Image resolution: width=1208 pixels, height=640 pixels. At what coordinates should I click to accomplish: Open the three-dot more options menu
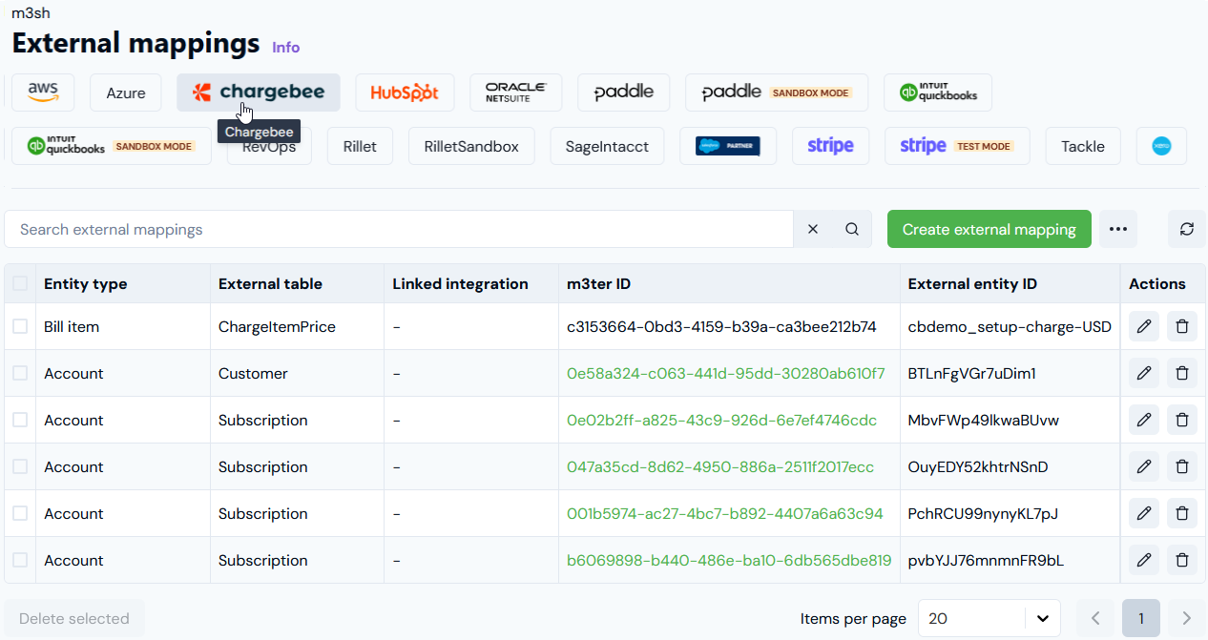(1118, 229)
